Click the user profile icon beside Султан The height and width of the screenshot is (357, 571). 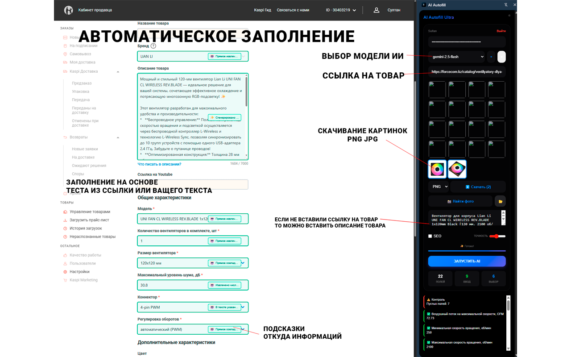coord(377,10)
